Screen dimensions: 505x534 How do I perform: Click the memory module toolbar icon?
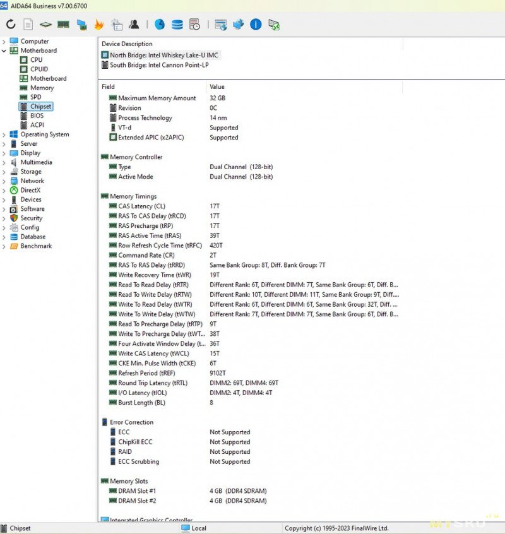(x=63, y=24)
